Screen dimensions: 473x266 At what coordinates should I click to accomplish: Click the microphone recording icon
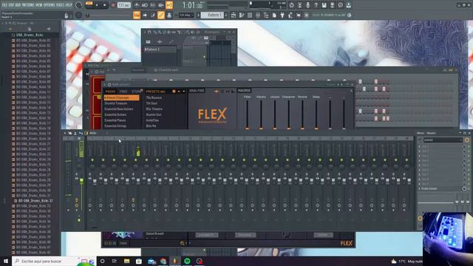pos(307,5)
